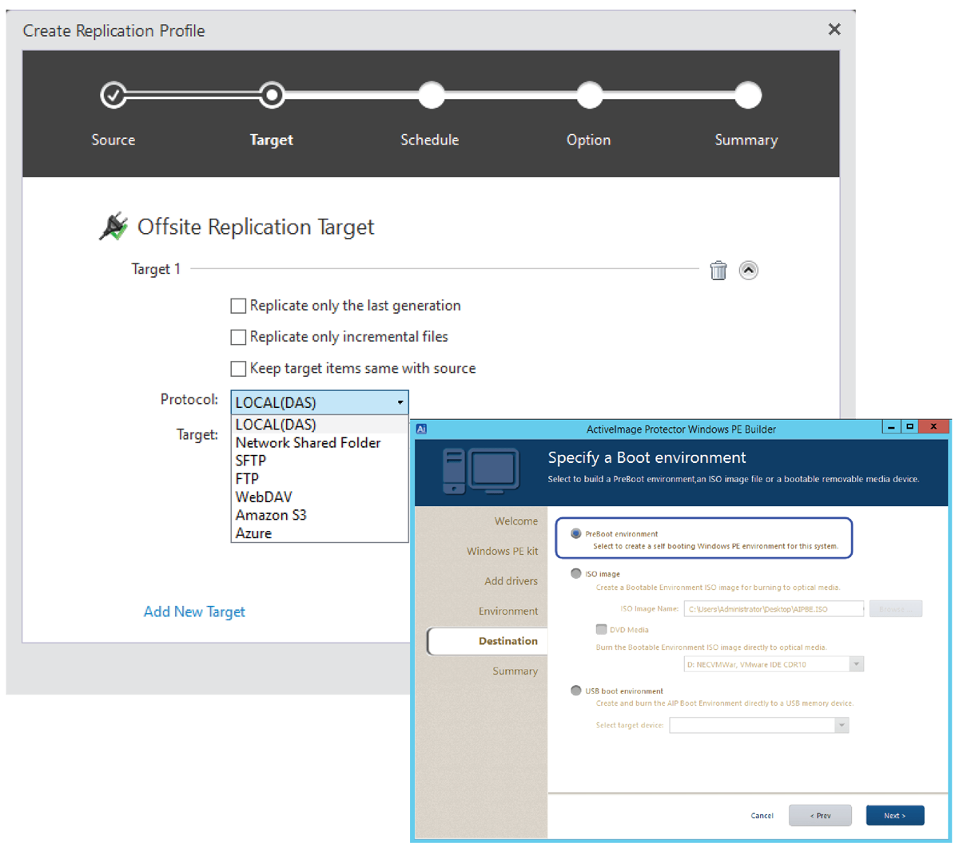This screenshot has height=847, width=959.
Task: Collapse the Target 1 section chevron
Action: 748,271
